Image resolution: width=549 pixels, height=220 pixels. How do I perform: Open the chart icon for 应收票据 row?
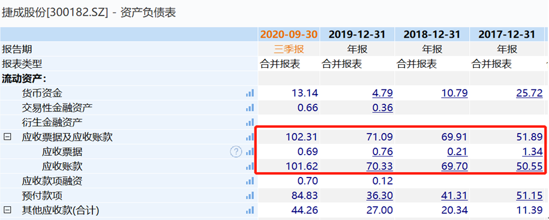250,152
